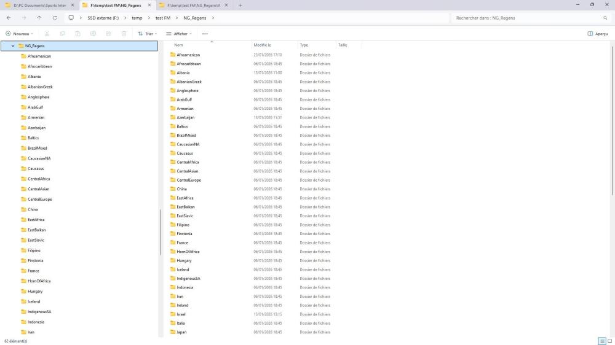Expand chevron after test FM in address bar

pyautogui.click(x=177, y=18)
